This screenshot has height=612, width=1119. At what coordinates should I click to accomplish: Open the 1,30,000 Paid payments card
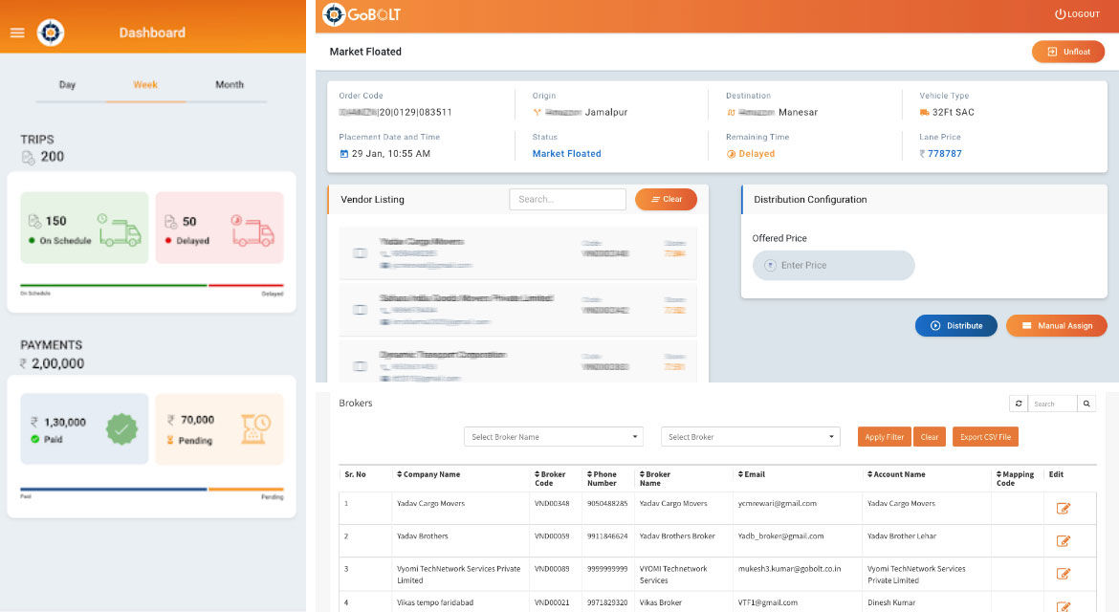tap(84, 428)
